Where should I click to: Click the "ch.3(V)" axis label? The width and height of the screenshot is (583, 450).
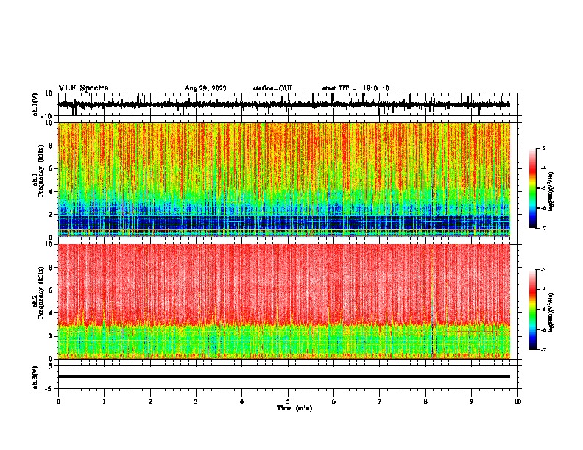pos(35,377)
